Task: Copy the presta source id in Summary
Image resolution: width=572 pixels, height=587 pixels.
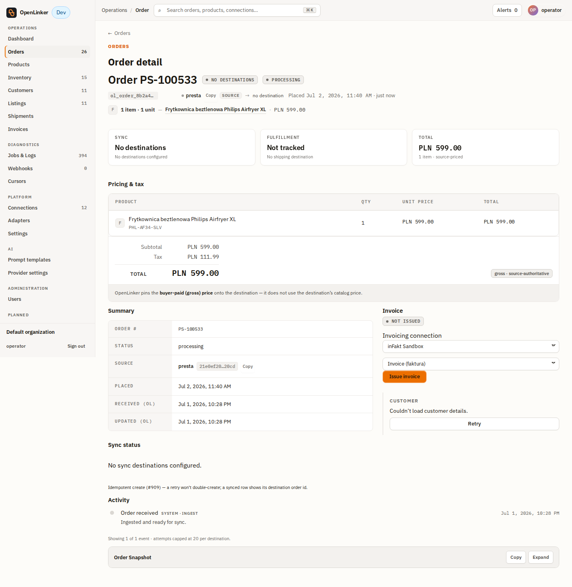Action: click(x=248, y=366)
